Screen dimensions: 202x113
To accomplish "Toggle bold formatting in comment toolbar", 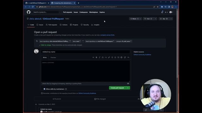I will [x=96, y=57].
